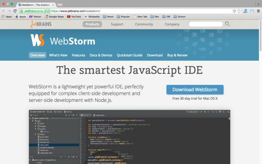Open the New Tab bookmark
Image resolution: width=262 pixels, height=164 pixels.
point(140,17)
